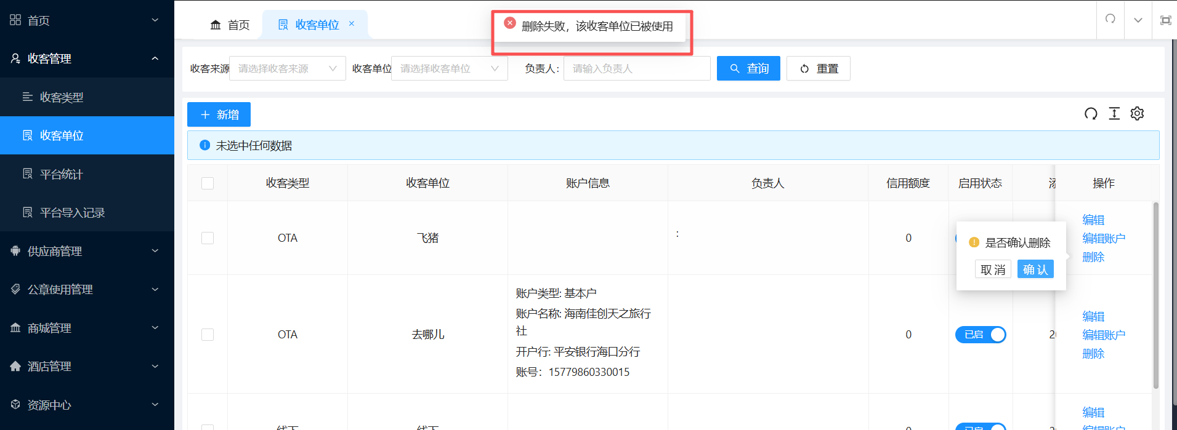
Task: Toggle the 去哪儿 row enabled switch
Action: click(x=981, y=335)
